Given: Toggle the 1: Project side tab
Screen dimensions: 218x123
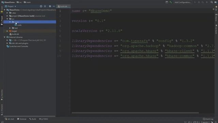Looking at the screenshot, I should 2,20.
